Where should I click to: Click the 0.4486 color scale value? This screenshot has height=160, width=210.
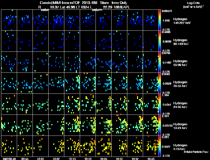click(x=166, y=32)
